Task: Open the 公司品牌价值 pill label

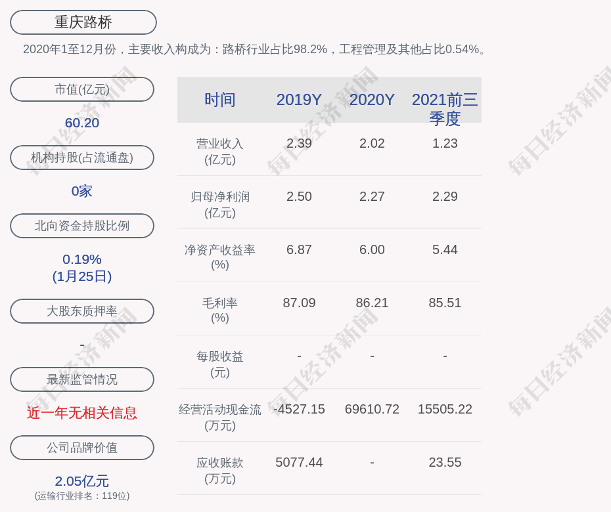Action: coord(82,448)
